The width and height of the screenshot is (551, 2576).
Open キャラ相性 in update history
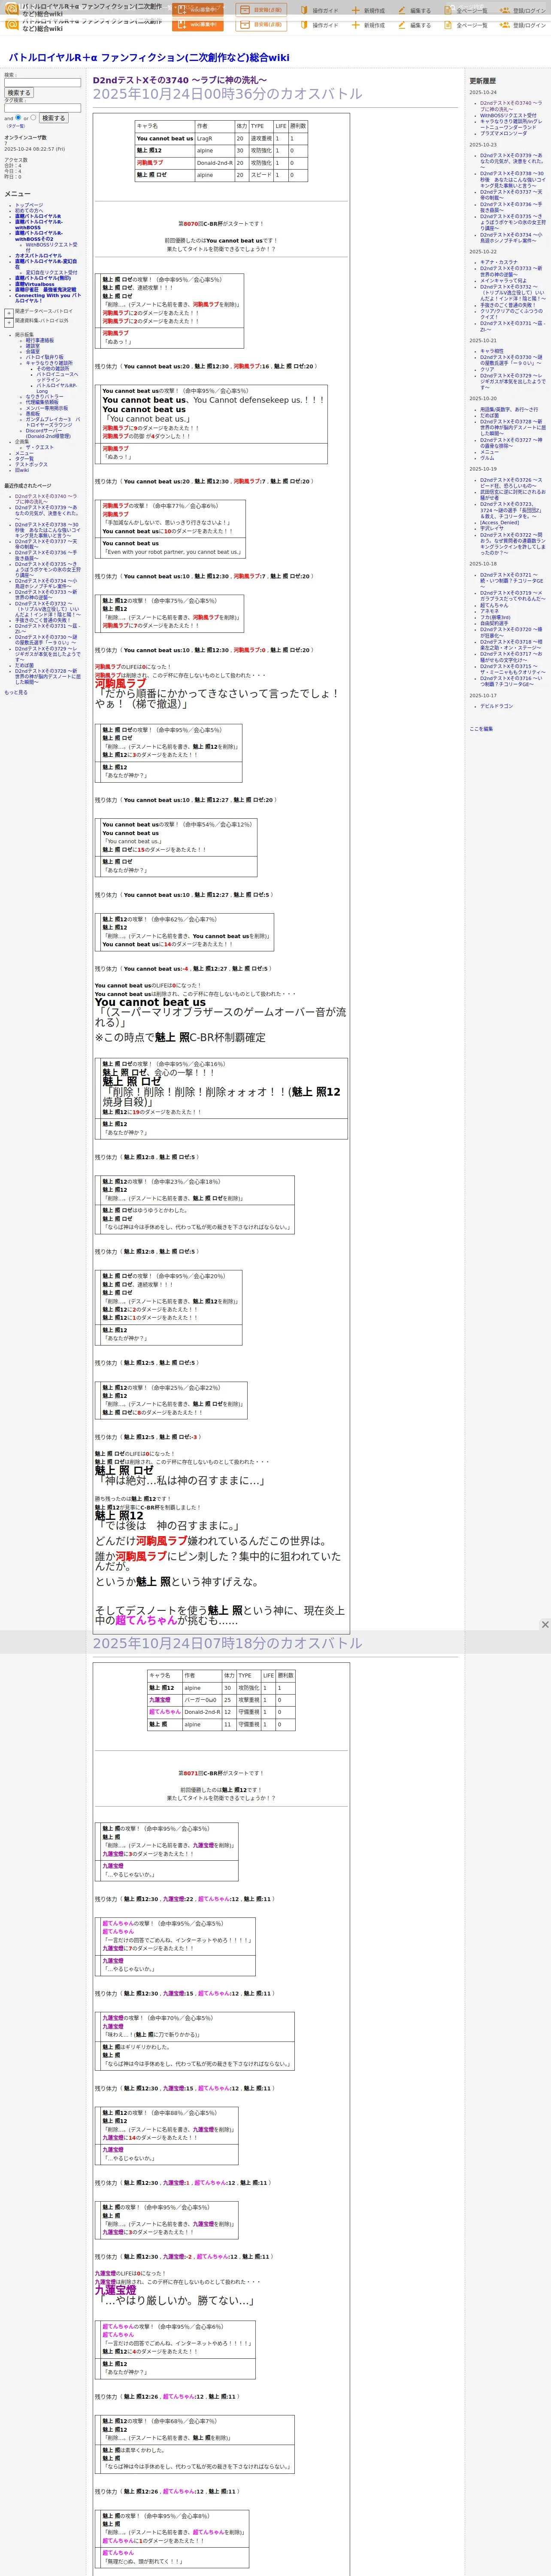[492, 351]
